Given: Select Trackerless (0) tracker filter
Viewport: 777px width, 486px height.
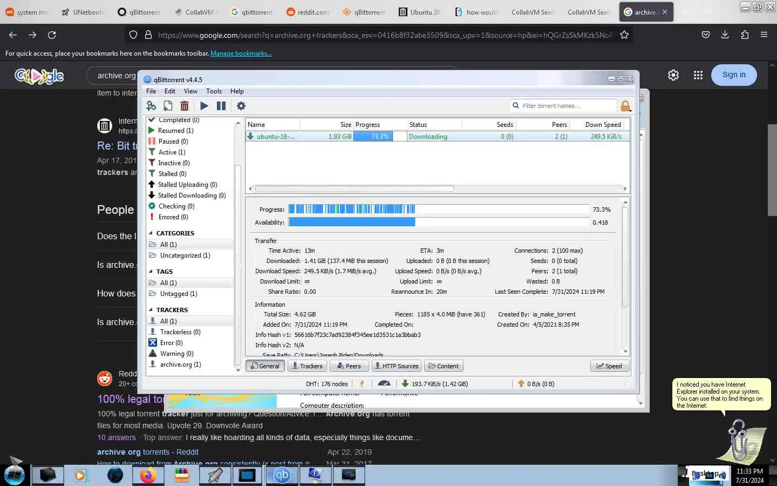Looking at the screenshot, I should pyautogui.click(x=180, y=332).
